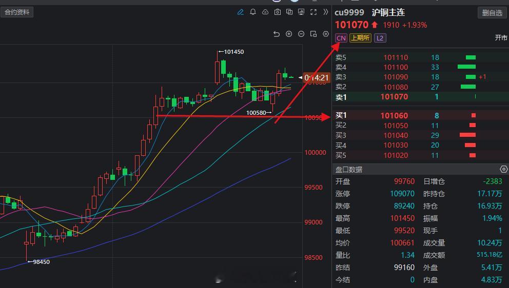Click the 上期所 exchange tag

pyautogui.click(x=360, y=38)
